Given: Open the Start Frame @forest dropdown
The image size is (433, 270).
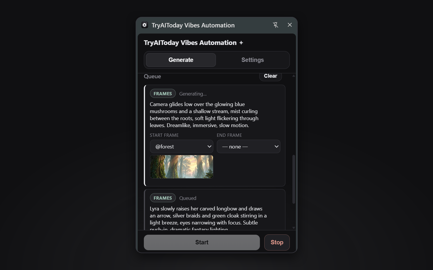Looking at the screenshot, I should click(x=182, y=146).
